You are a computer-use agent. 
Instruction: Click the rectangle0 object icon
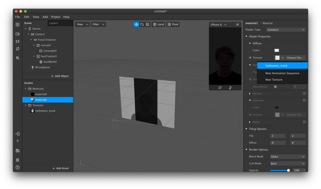coord(41,51)
